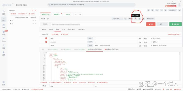Switch to the 认证 auth tab
The height and width of the screenshot is (91, 183).
point(64,30)
